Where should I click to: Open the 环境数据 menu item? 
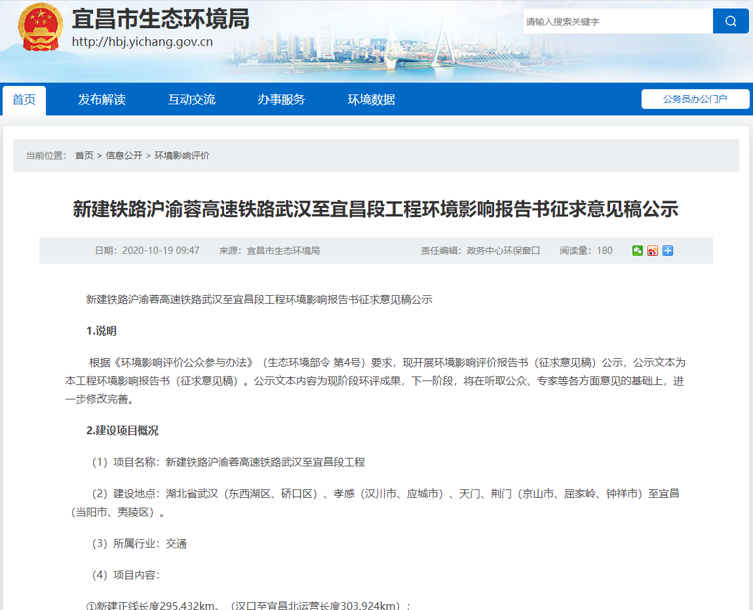tap(371, 100)
